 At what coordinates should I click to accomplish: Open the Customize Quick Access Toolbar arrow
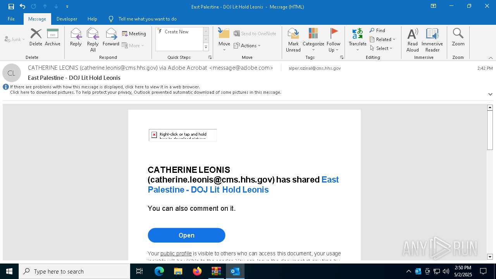click(67, 7)
